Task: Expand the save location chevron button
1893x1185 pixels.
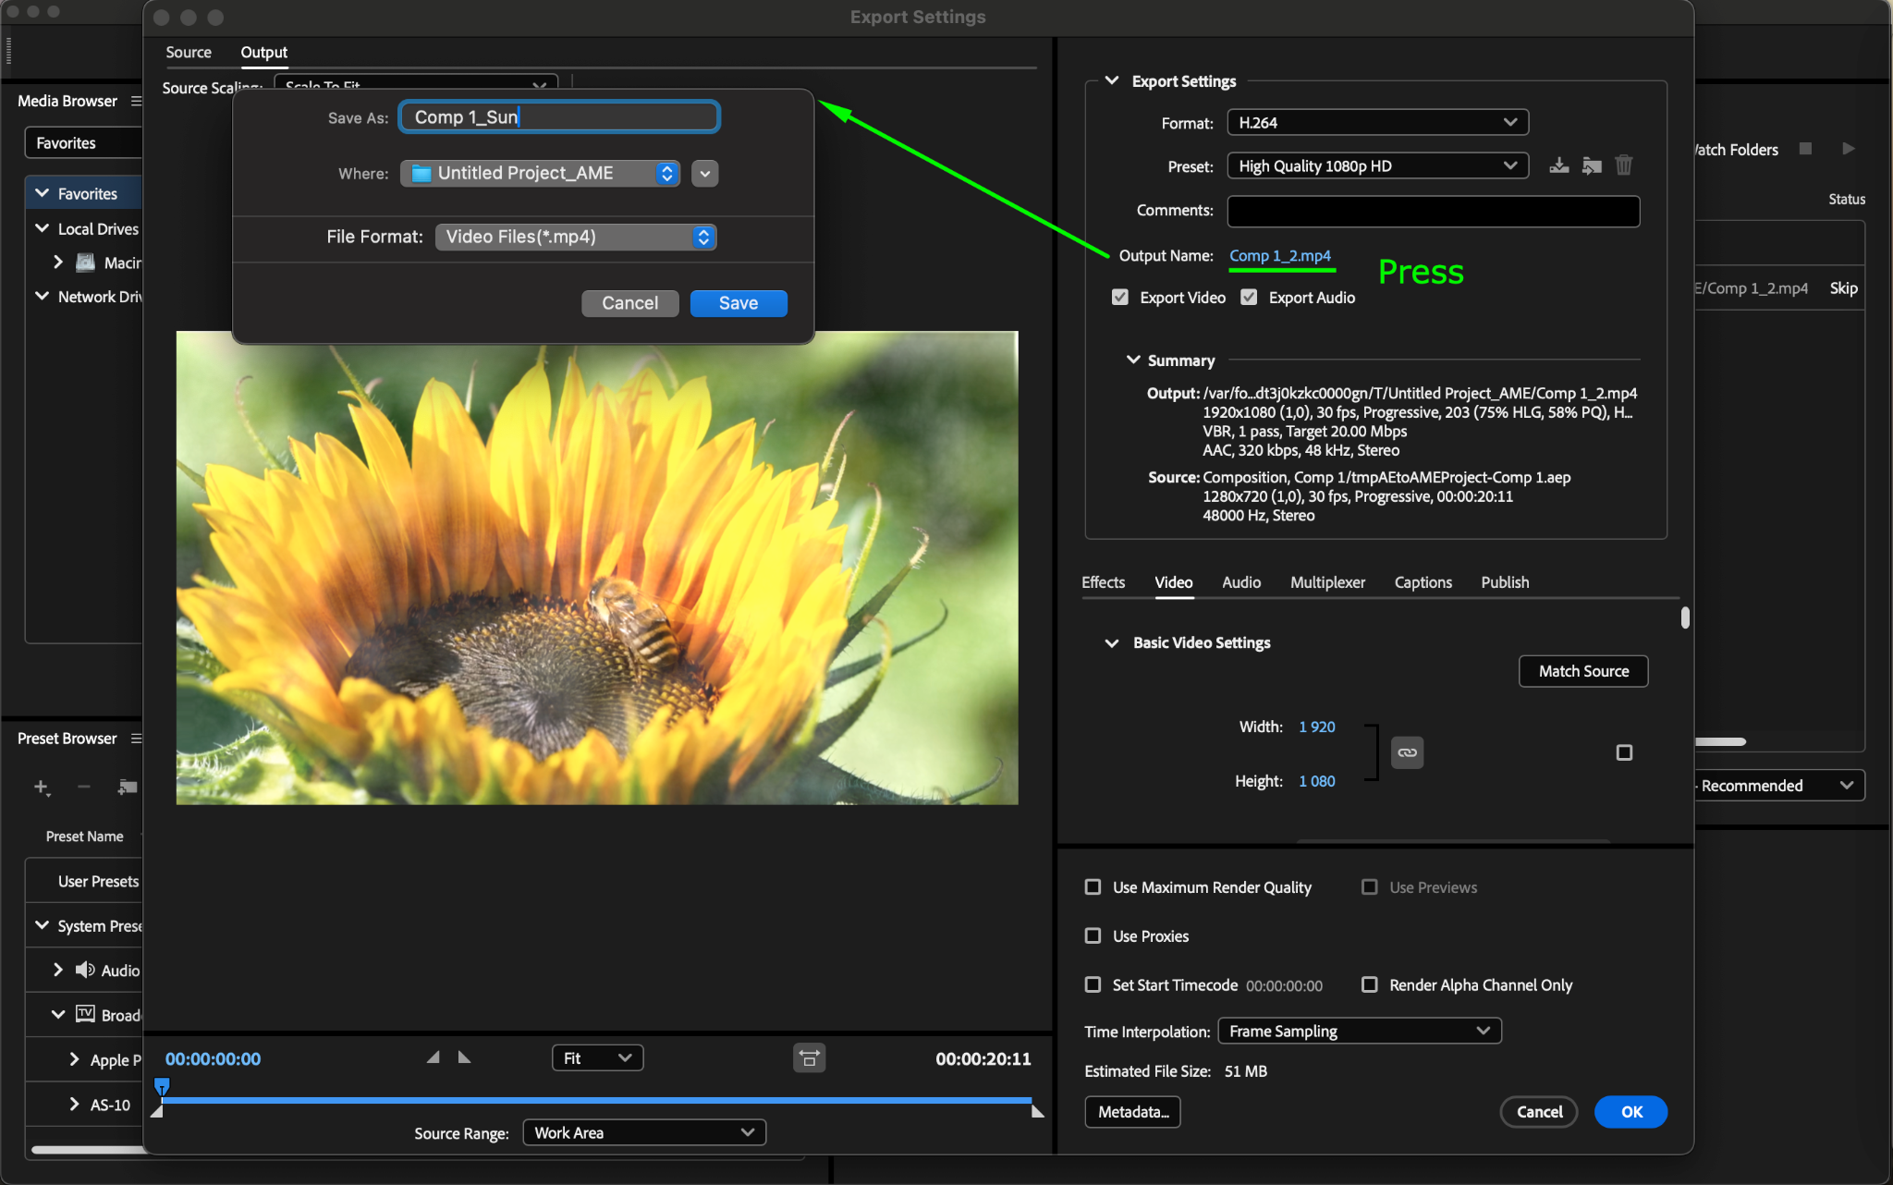Action: (704, 174)
